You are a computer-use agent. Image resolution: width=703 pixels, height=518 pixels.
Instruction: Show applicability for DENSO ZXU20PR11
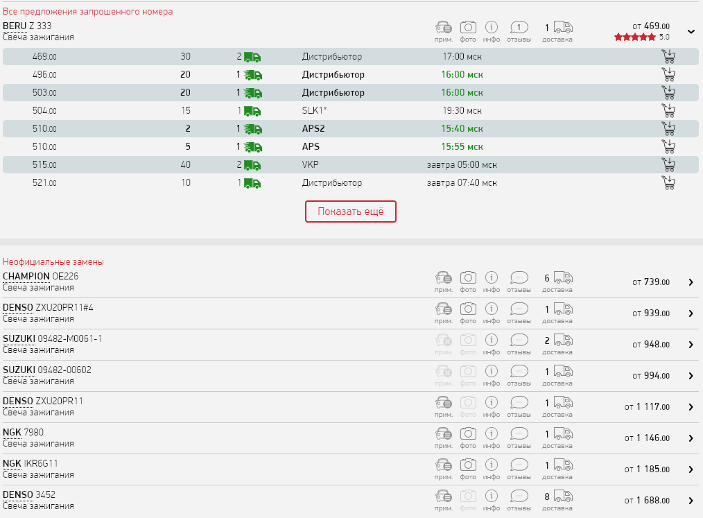pyautogui.click(x=444, y=407)
